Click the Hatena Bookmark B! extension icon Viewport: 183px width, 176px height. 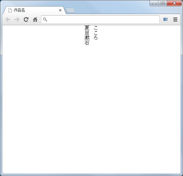tap(166, 19)
